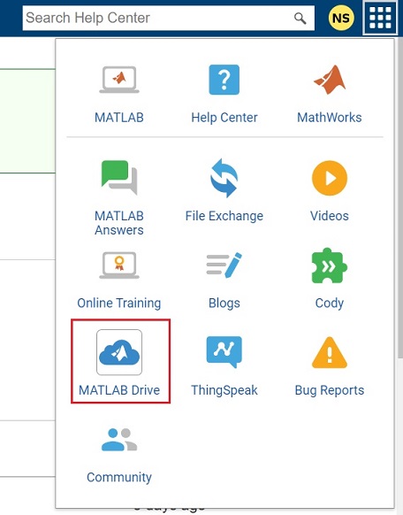Click the Help Center text link
The image size is (403, 515).
click(x=224, y=118)
